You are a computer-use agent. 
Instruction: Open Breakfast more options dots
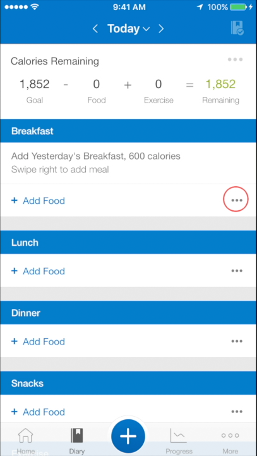pyautogui.click(x=237, y=200)
